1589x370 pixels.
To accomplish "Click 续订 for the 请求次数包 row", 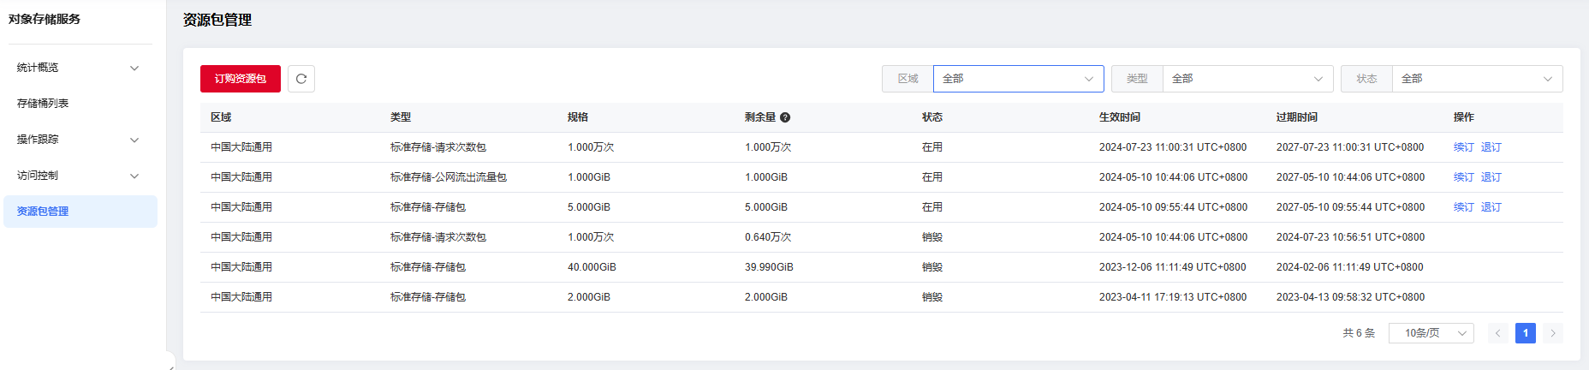I will tap(1463, 147).
